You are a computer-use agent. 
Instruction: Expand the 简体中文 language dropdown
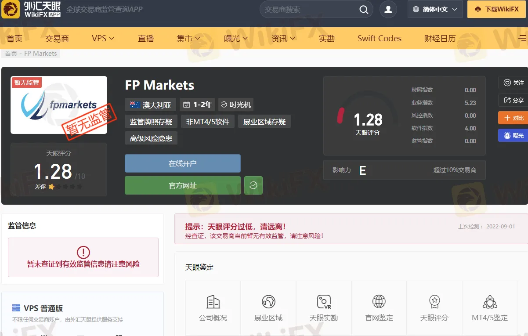coord(435,9)
